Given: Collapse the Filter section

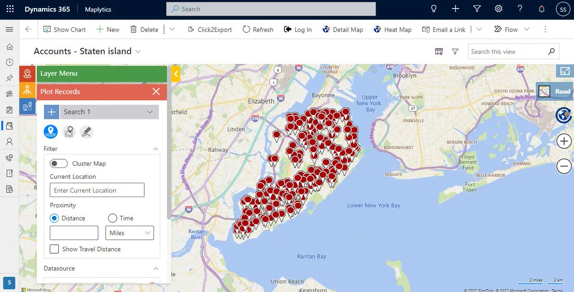Looking at the screenshot, I should [x=156, y=148].
